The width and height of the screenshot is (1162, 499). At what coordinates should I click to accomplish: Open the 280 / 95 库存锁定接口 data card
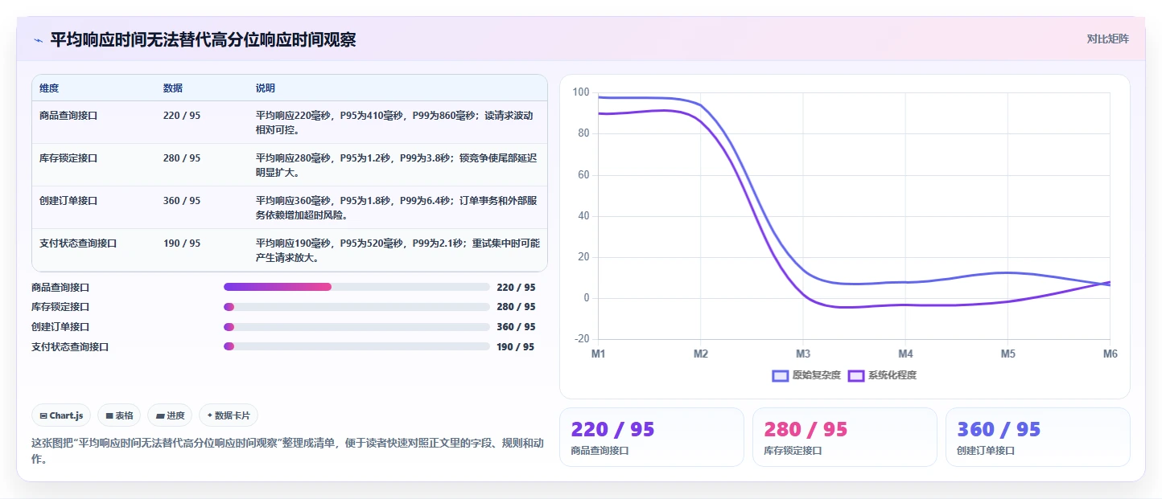click(845, 437)
